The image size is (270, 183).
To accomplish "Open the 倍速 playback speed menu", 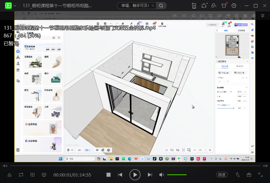I will (222, 175).
